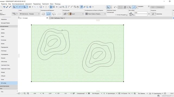Click the trim to roof house icon
174x97 pixels.
tap(77, 7)
